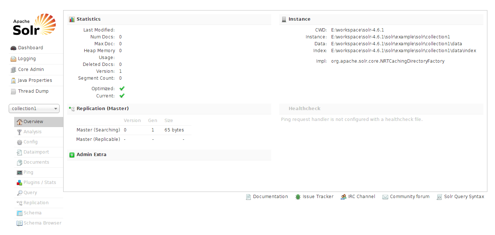Go to the Query page
This screenshot has height=235, width=495.
pos(38,193)
